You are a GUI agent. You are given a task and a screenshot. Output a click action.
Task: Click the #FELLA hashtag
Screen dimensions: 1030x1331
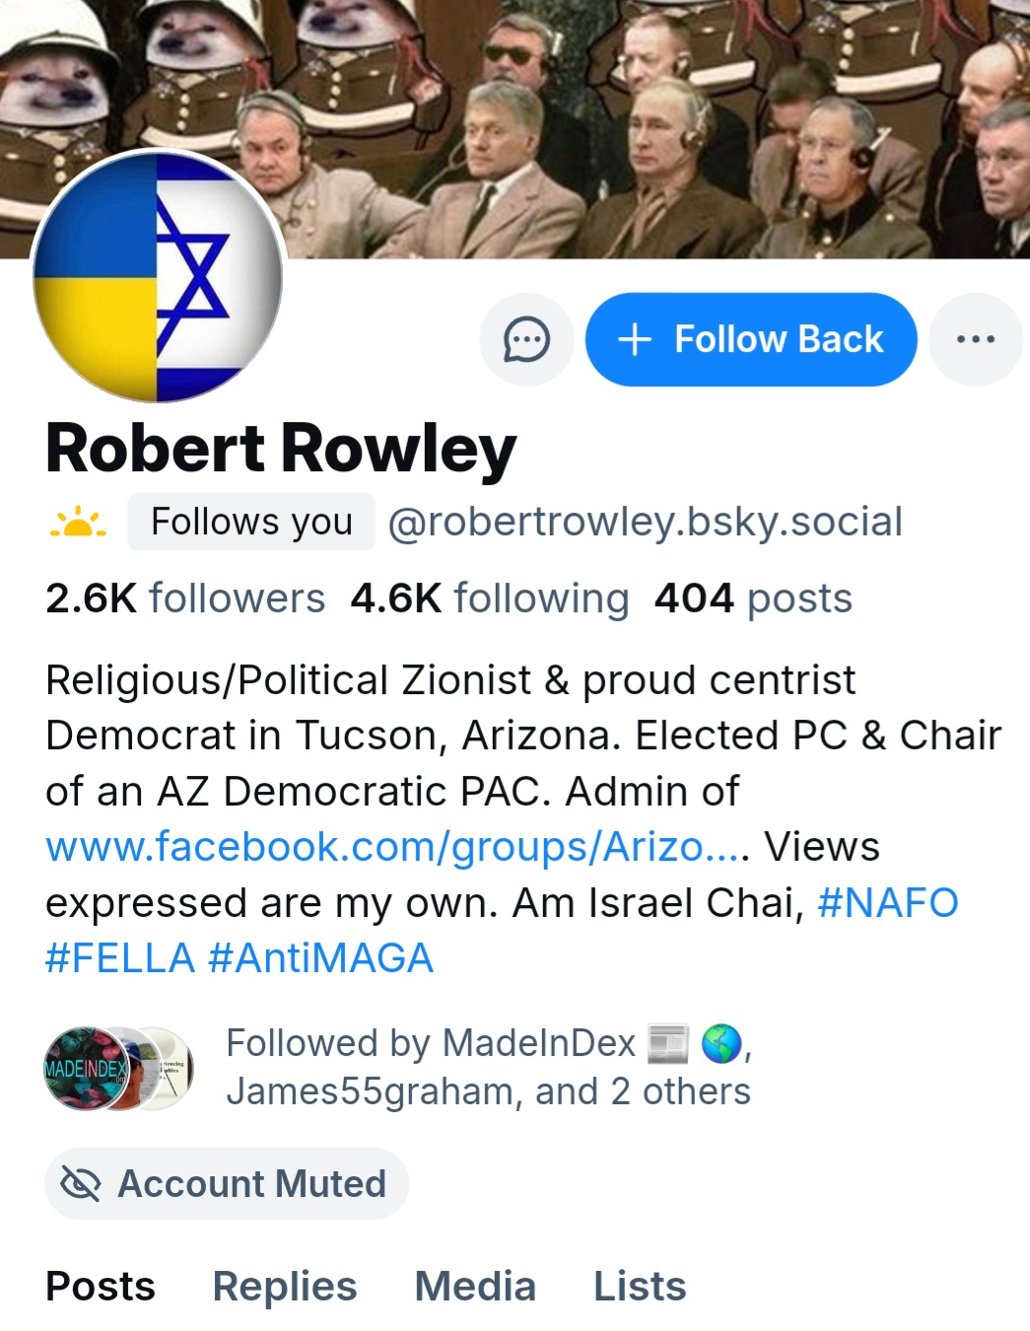click(120, 958)
